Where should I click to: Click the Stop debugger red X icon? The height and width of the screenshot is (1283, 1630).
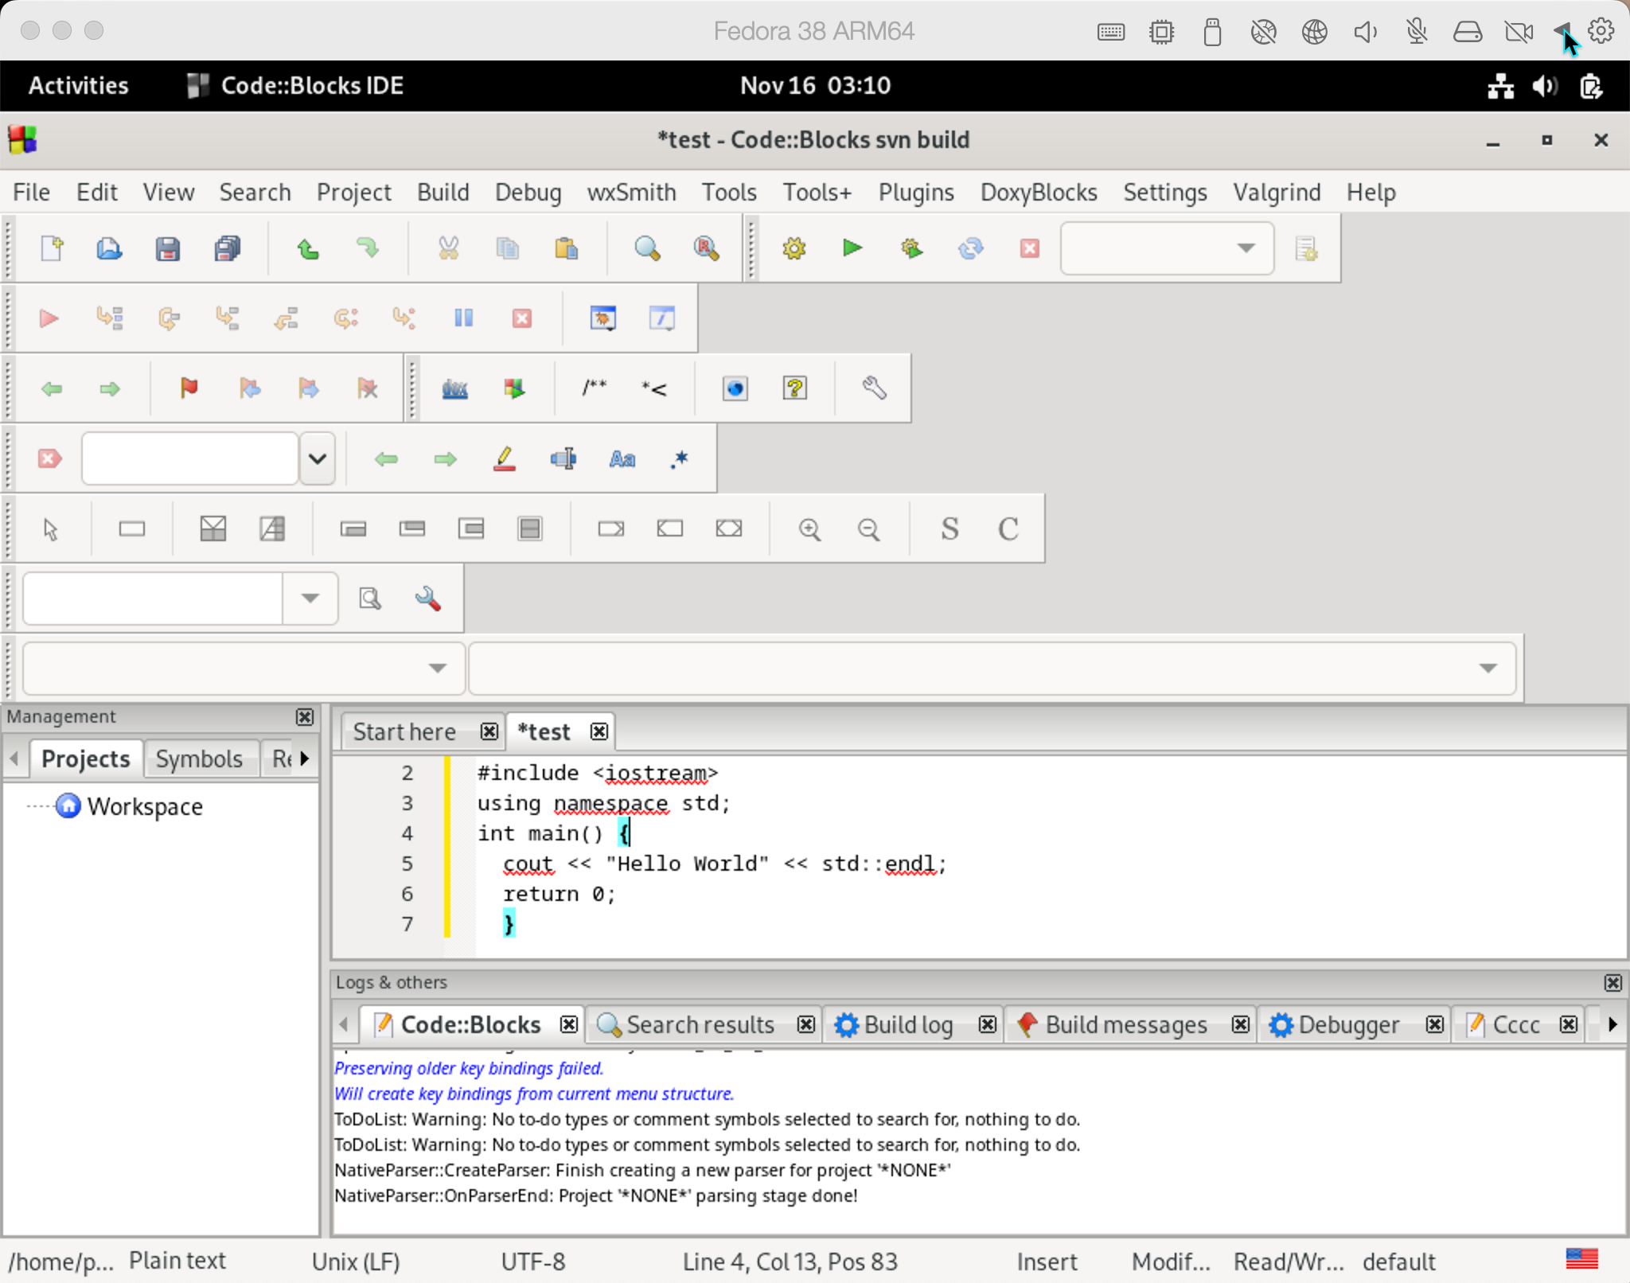pyautogui.click(x=521, y=318)
